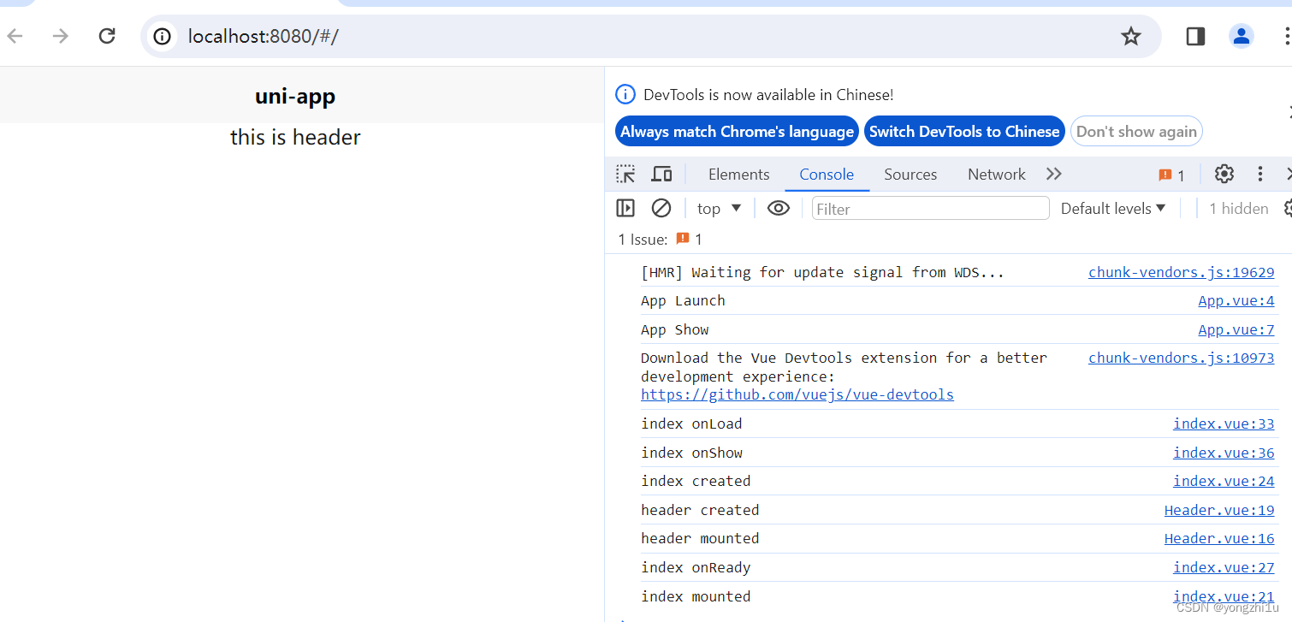1292x622 pixels.
Task: Open index.vue:33 source link
Action: coord(1224,424)
